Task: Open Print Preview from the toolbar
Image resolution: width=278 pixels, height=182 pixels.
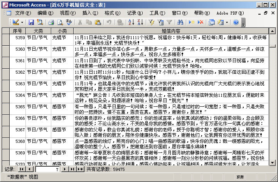Action: click(60, 22)
